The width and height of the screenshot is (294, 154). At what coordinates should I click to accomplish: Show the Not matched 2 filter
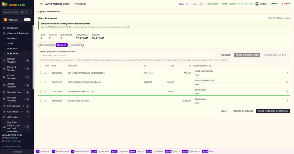click(46, 45)
